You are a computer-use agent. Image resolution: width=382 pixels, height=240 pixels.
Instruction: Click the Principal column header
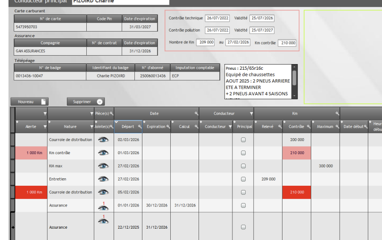coord(244,126)
